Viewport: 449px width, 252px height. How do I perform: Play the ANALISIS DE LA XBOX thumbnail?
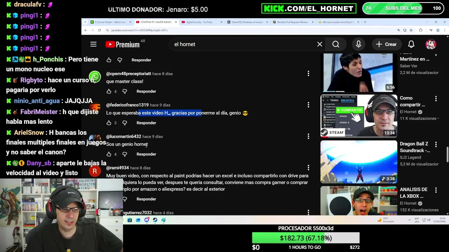(358, 200)
